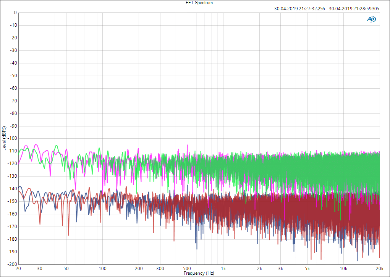Select the red trace dip near 50 Hz
This screenshot has width=390, height=277.
[x=68, y=235]
